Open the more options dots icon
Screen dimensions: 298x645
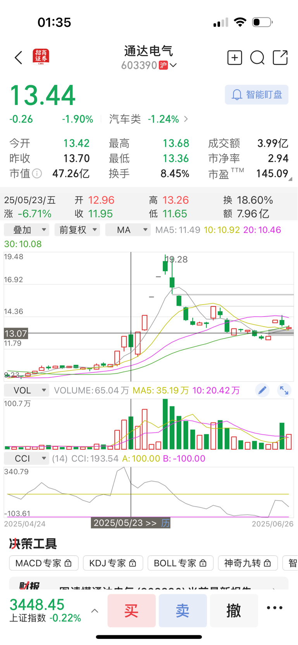pyautogui.click(x=275, y=608)
